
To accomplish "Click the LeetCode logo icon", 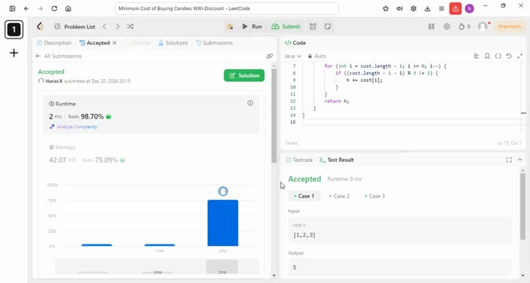I will [41, 27].
